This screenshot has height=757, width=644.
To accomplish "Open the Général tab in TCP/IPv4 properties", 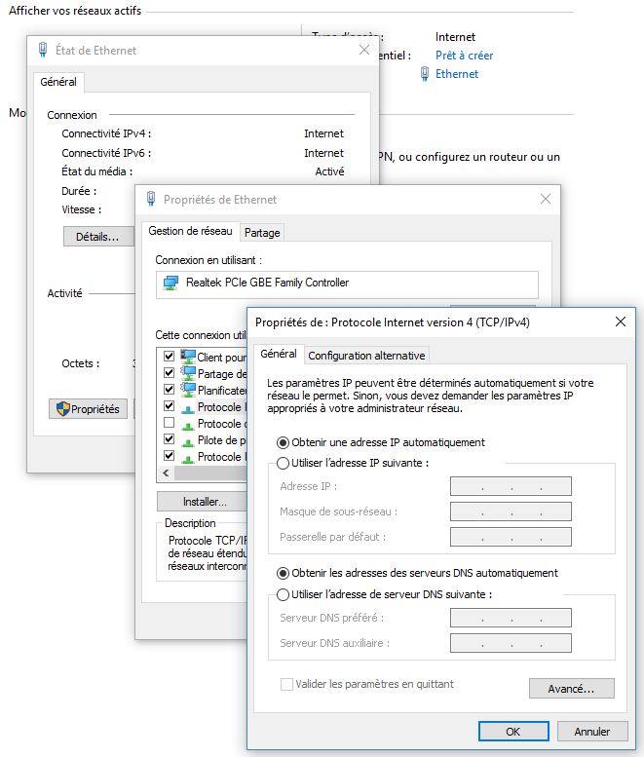I will tap(279, 354).
